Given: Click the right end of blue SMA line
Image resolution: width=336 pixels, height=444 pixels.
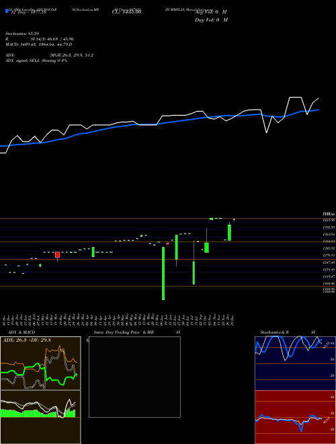Looking at the screenshot, I should point(318,110).
